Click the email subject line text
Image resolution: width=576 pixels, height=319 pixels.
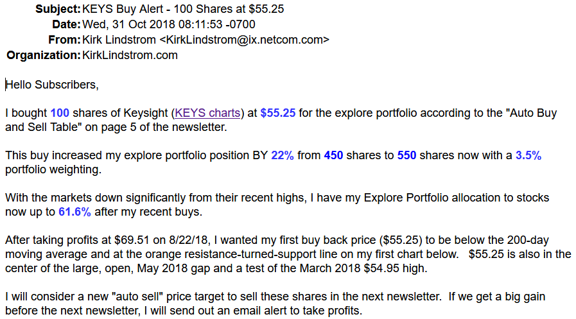click(183, 9)
